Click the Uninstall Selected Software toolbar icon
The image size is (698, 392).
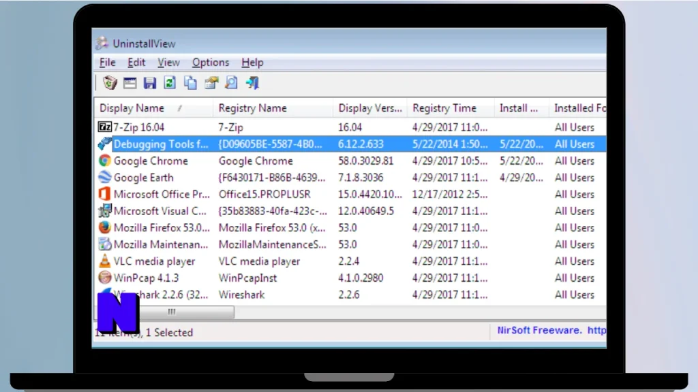click(x=110, y=82)
